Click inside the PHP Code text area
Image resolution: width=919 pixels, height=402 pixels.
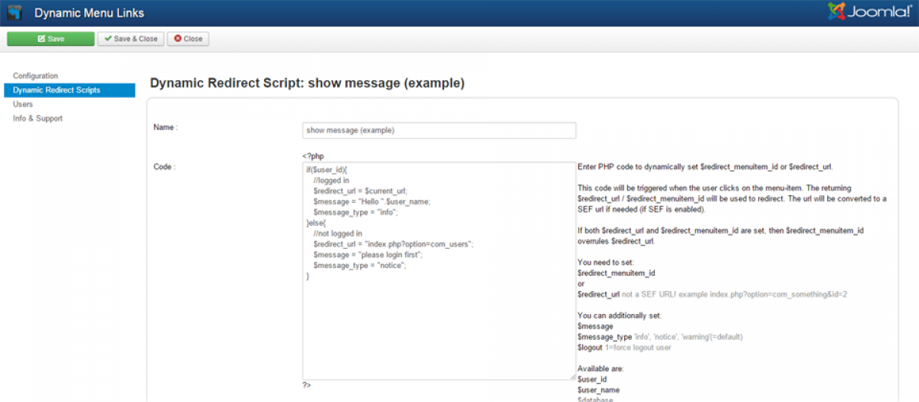coord(439,270)
